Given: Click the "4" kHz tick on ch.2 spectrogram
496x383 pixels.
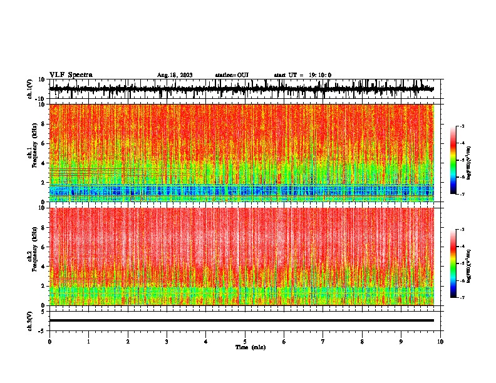Looking at the screenshot, I should [43, 267].
